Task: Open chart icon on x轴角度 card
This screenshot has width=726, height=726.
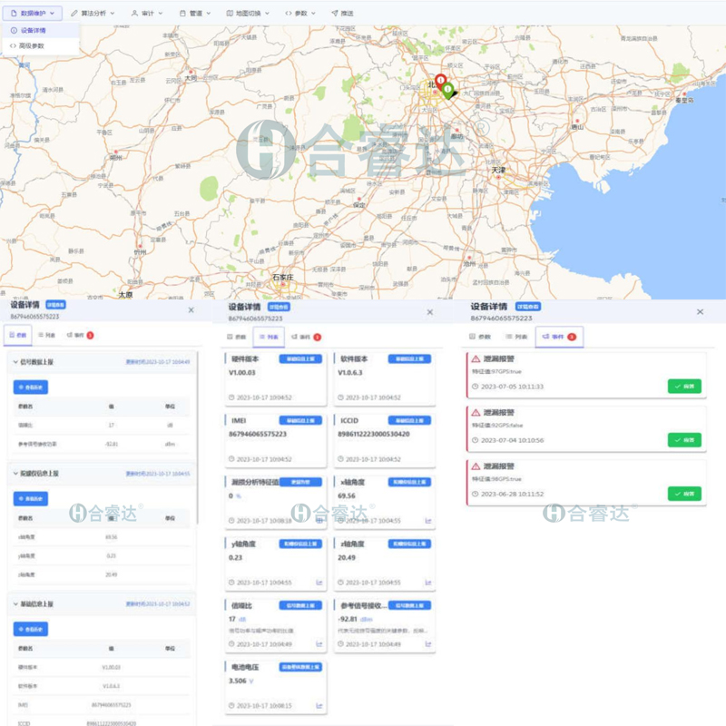Action: coord(428,521)
